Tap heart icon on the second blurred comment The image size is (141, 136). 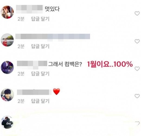(x=137, y=41)
